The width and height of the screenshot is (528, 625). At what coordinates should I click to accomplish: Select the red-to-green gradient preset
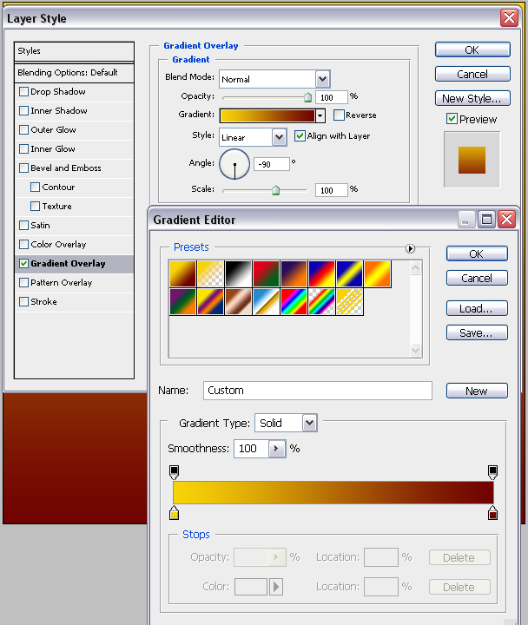coord(266,273)
